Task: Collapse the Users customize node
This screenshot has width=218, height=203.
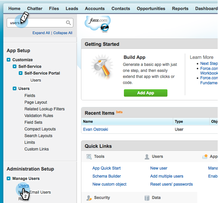Action: pyautogui.click(x=14, y=89)
